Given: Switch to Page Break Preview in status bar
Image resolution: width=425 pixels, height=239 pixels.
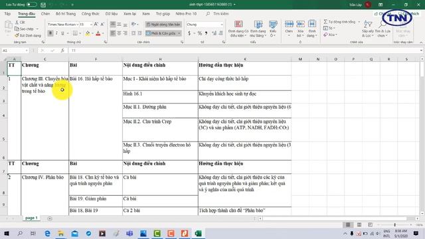Looking at the screenshot, I should [371, 224].
